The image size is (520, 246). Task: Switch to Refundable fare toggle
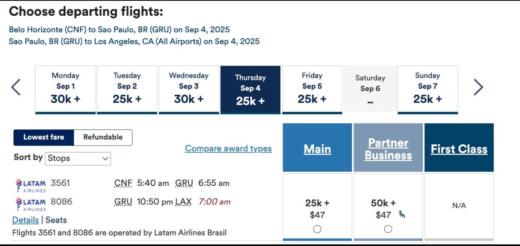pos(103,137)
